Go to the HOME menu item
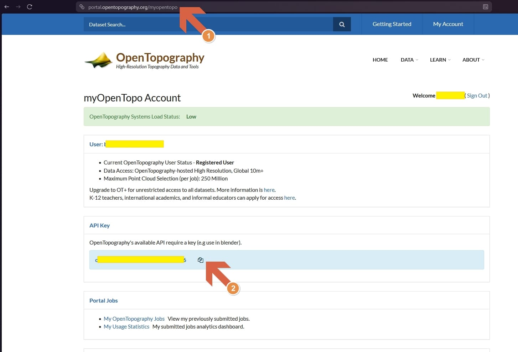This screenshot has width=518, height=352. (x=380, y=60)
